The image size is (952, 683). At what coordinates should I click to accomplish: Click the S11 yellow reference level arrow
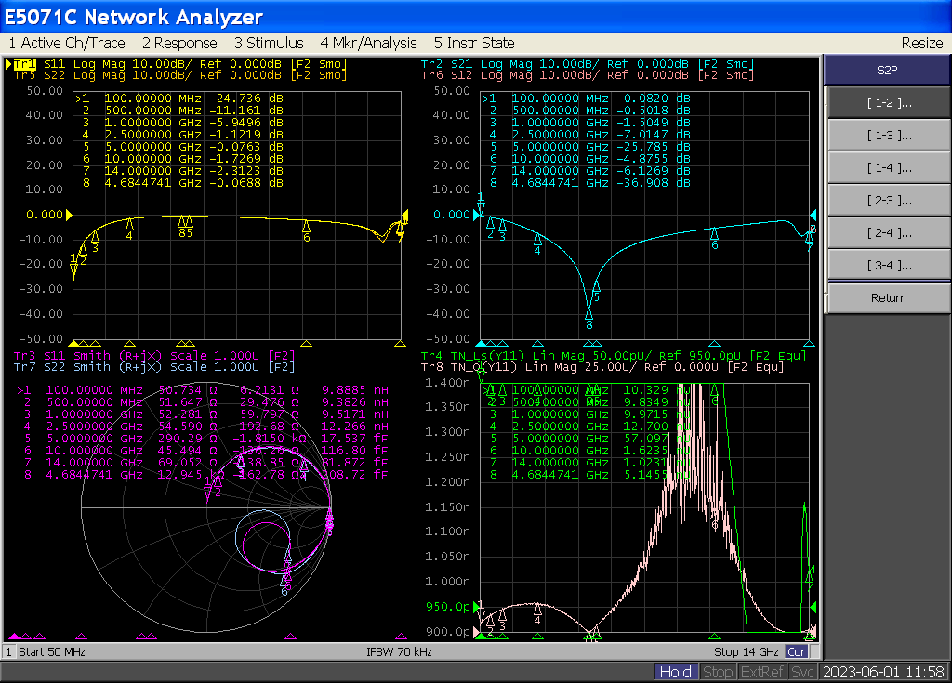pos(69,215)
